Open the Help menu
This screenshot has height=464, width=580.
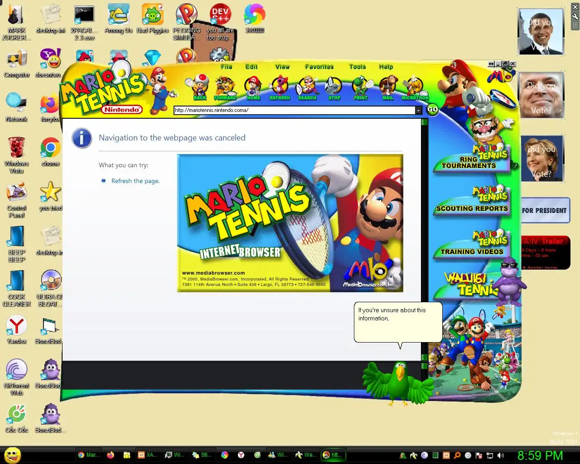pos(386,67)
